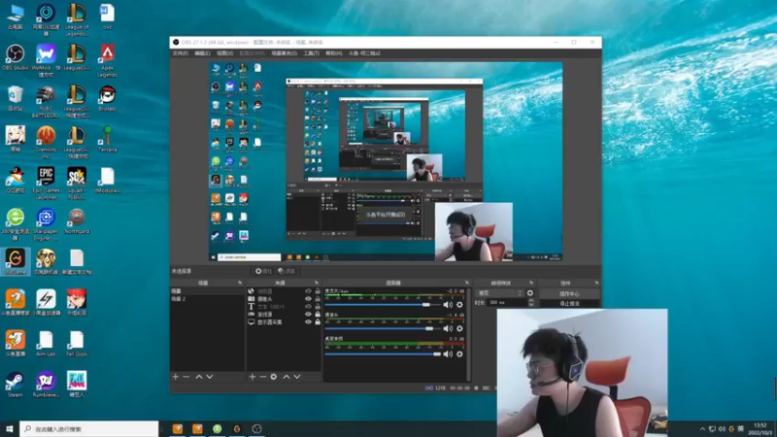Click the add scene plus icon
777x437 pixels.
(176, 377)
